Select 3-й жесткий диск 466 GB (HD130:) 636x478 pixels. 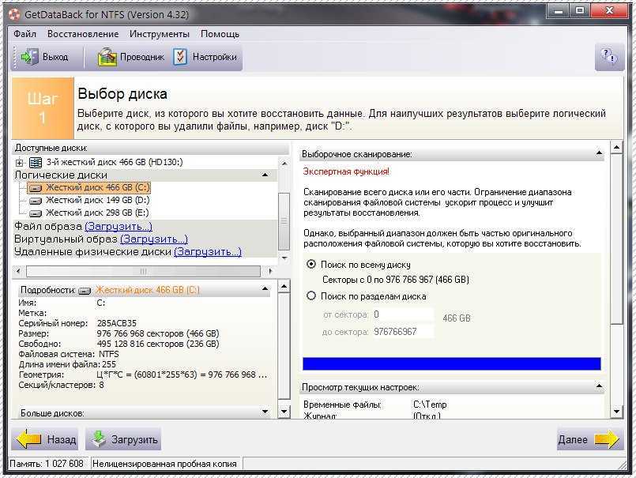[x=115, y=162]
